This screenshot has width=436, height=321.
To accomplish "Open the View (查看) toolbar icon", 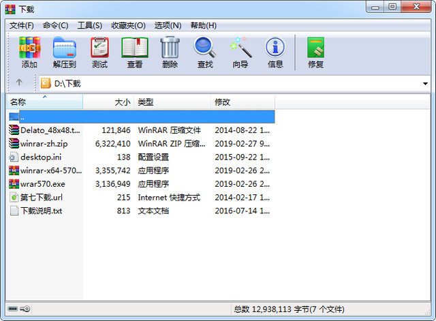I will pyautogui.click(x=135, y=48).
